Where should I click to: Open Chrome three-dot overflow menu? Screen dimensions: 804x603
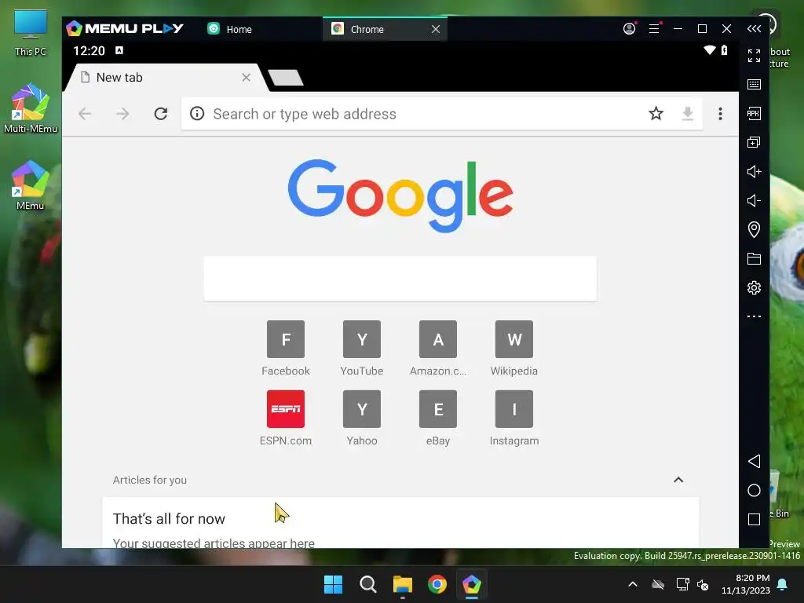[x=720, y=114]
